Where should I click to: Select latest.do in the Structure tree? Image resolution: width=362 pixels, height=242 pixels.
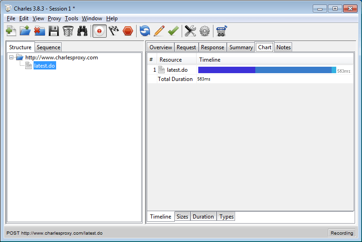click(45, 66)
